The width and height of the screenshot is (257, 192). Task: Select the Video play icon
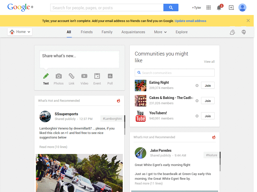(84, 76)
